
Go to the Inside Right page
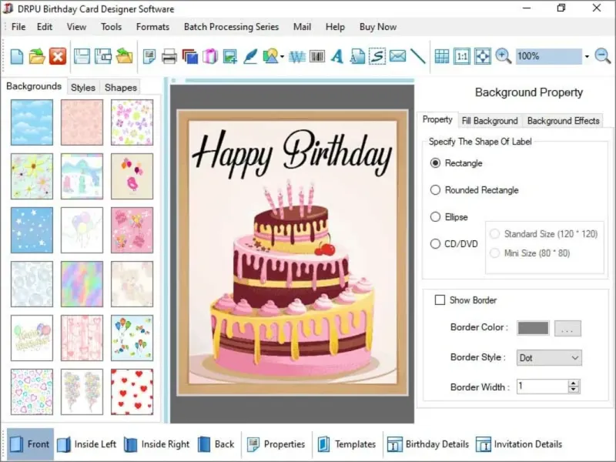[x=157, y=444]
